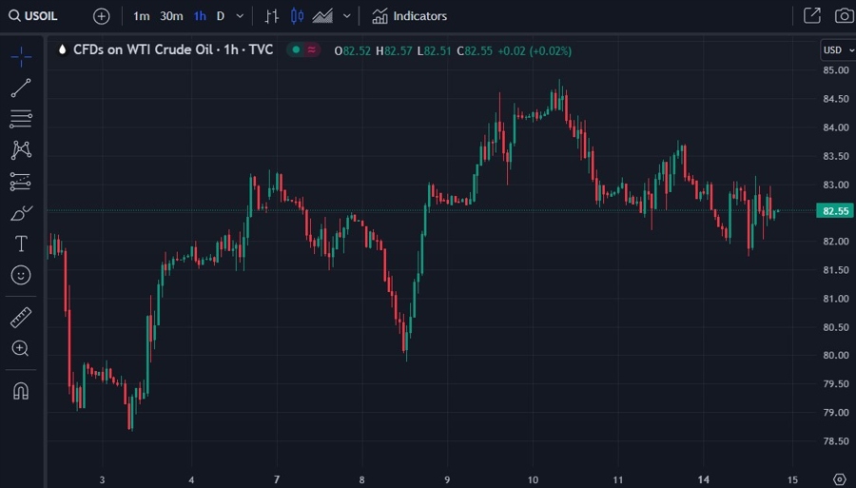
Task: Toggle magnet mode
Action: 21,391
